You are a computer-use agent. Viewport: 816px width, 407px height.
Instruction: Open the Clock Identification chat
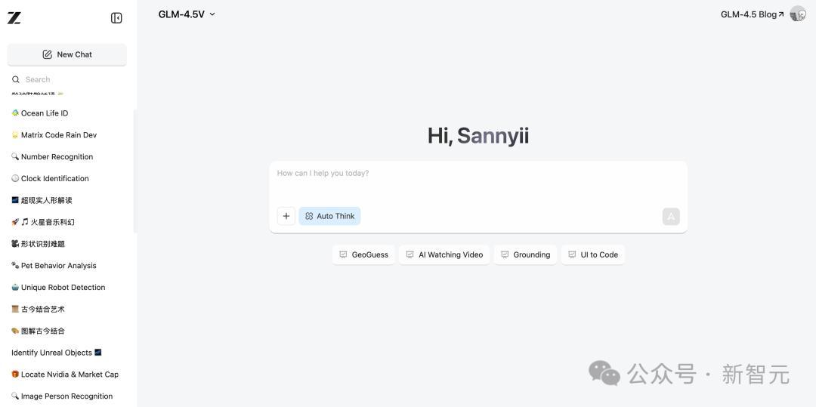coord(54,179)
